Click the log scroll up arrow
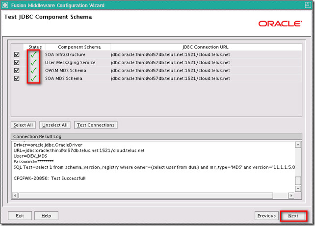This screenshot has height=226, width=315. 298,145
